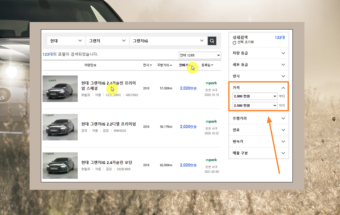Click the plate number 232모3809
340x215 pixels.
point(124,169)
